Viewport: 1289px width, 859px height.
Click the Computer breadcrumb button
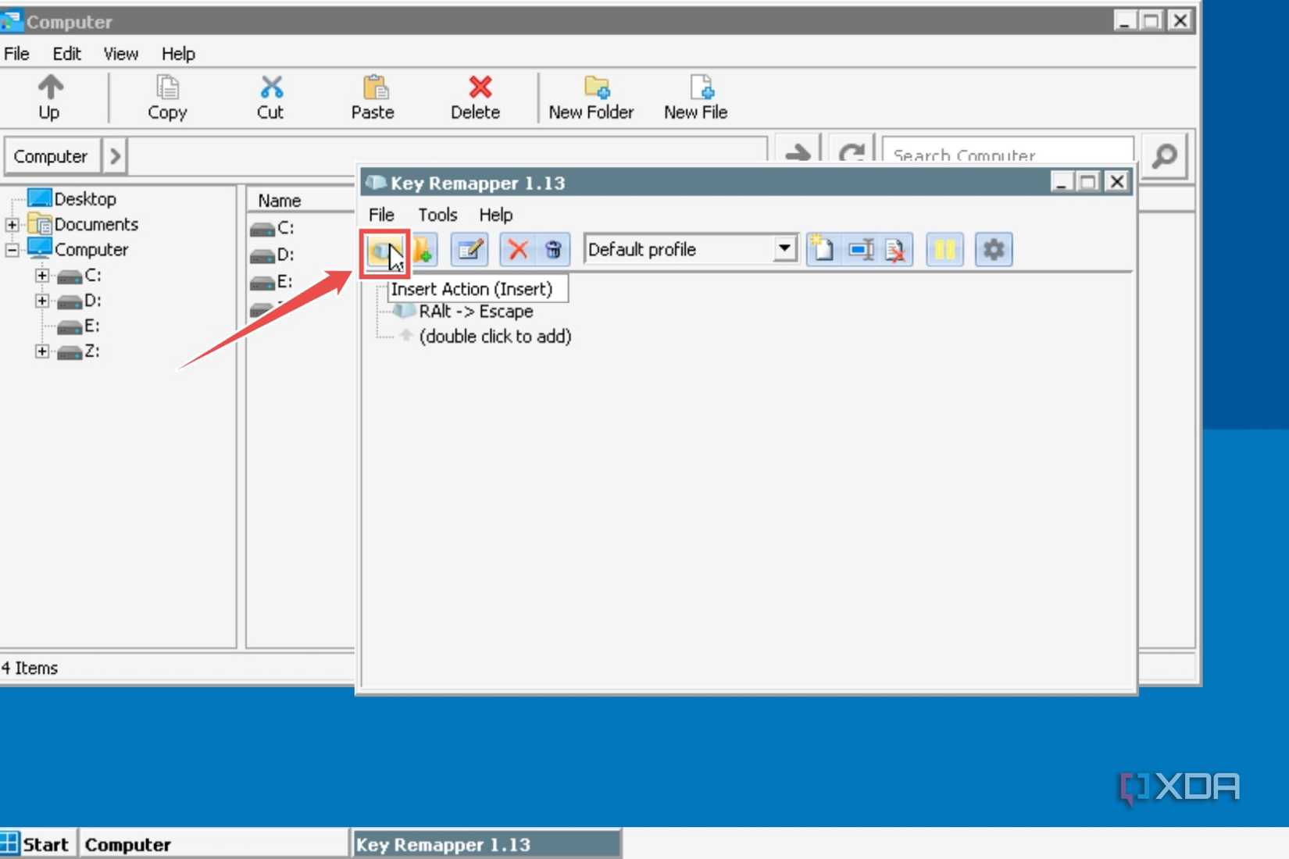(52, 156)
